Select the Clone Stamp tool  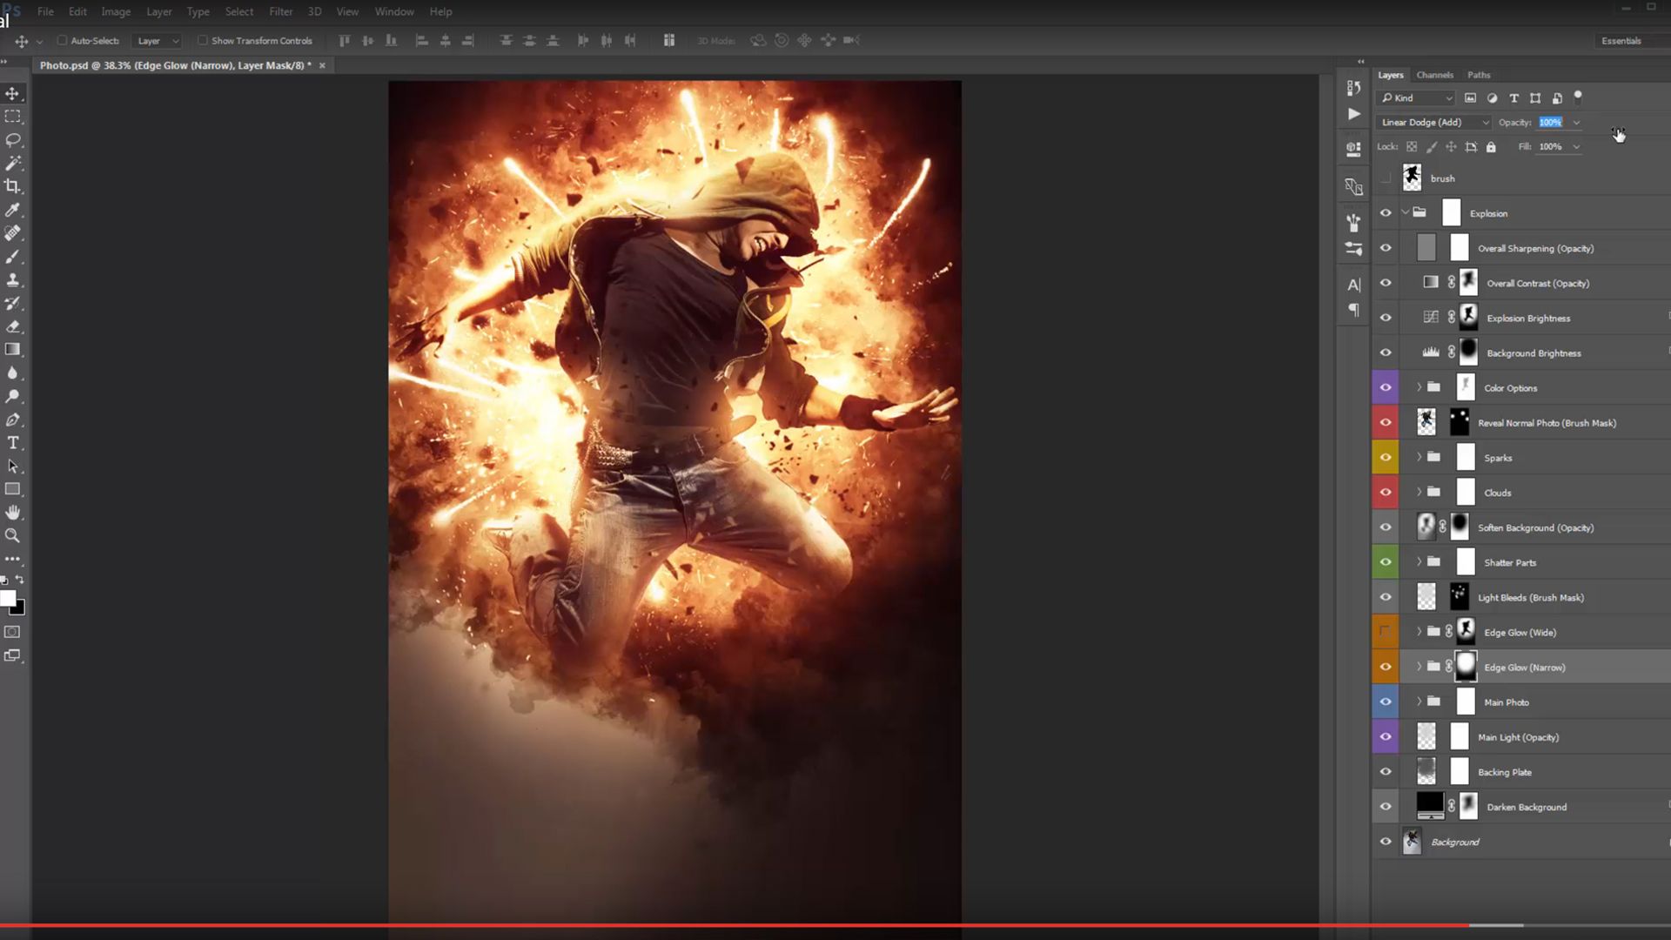[13, 279]
